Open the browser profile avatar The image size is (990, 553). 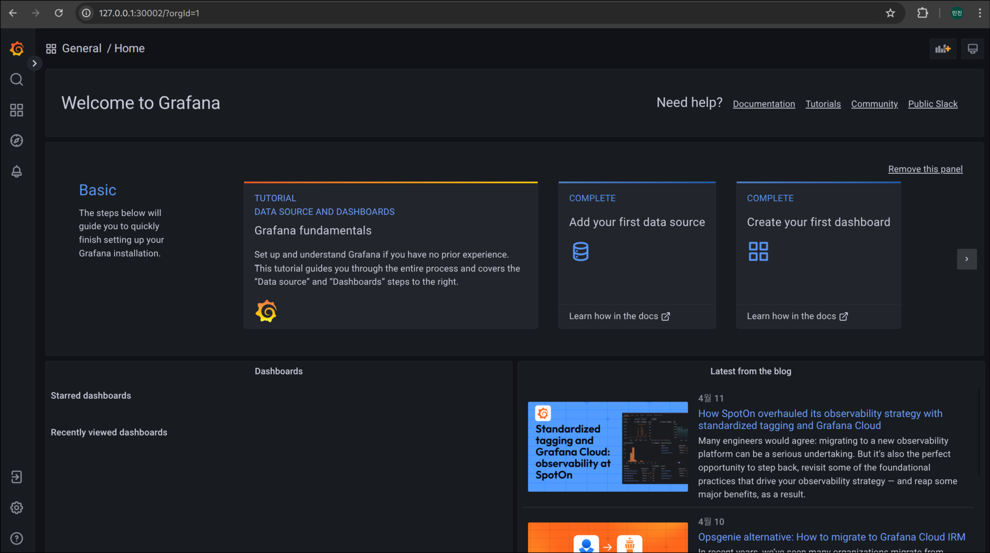pyautogui.click(x=957, y=13)
